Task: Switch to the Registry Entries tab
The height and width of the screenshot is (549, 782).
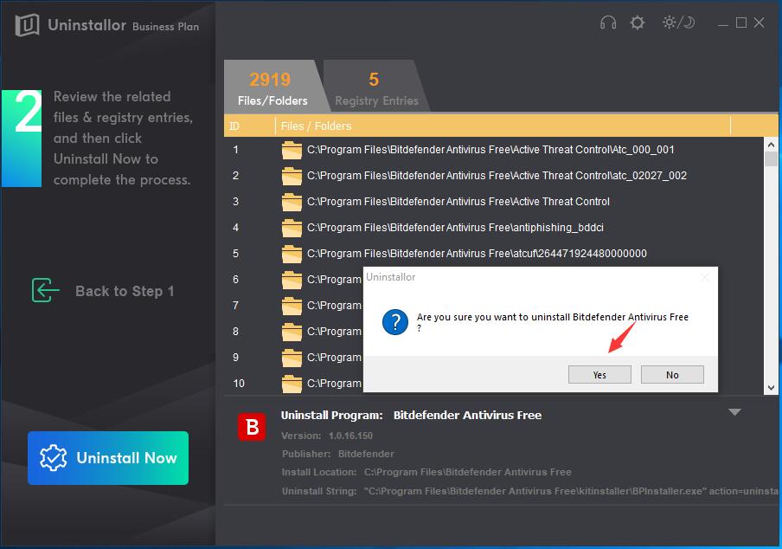Action: pos(376,87)
